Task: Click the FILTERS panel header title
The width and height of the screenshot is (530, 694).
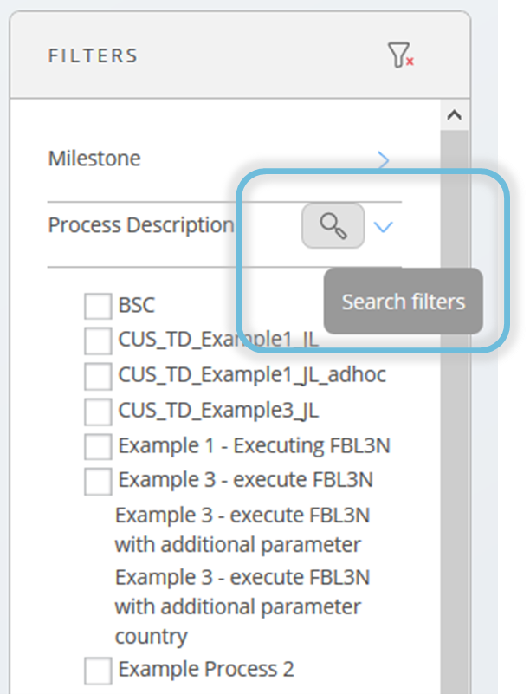Action: pos(93,55)
